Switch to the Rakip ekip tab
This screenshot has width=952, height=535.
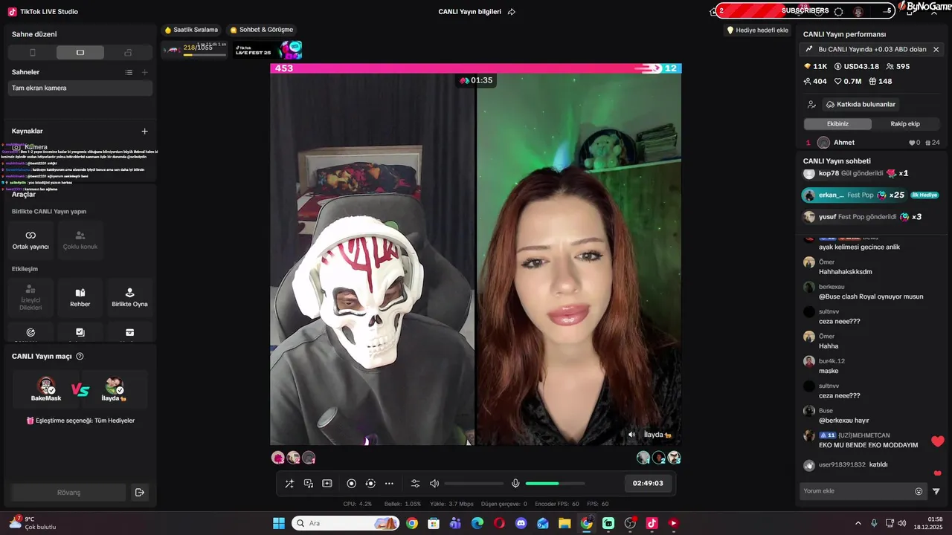905,124
